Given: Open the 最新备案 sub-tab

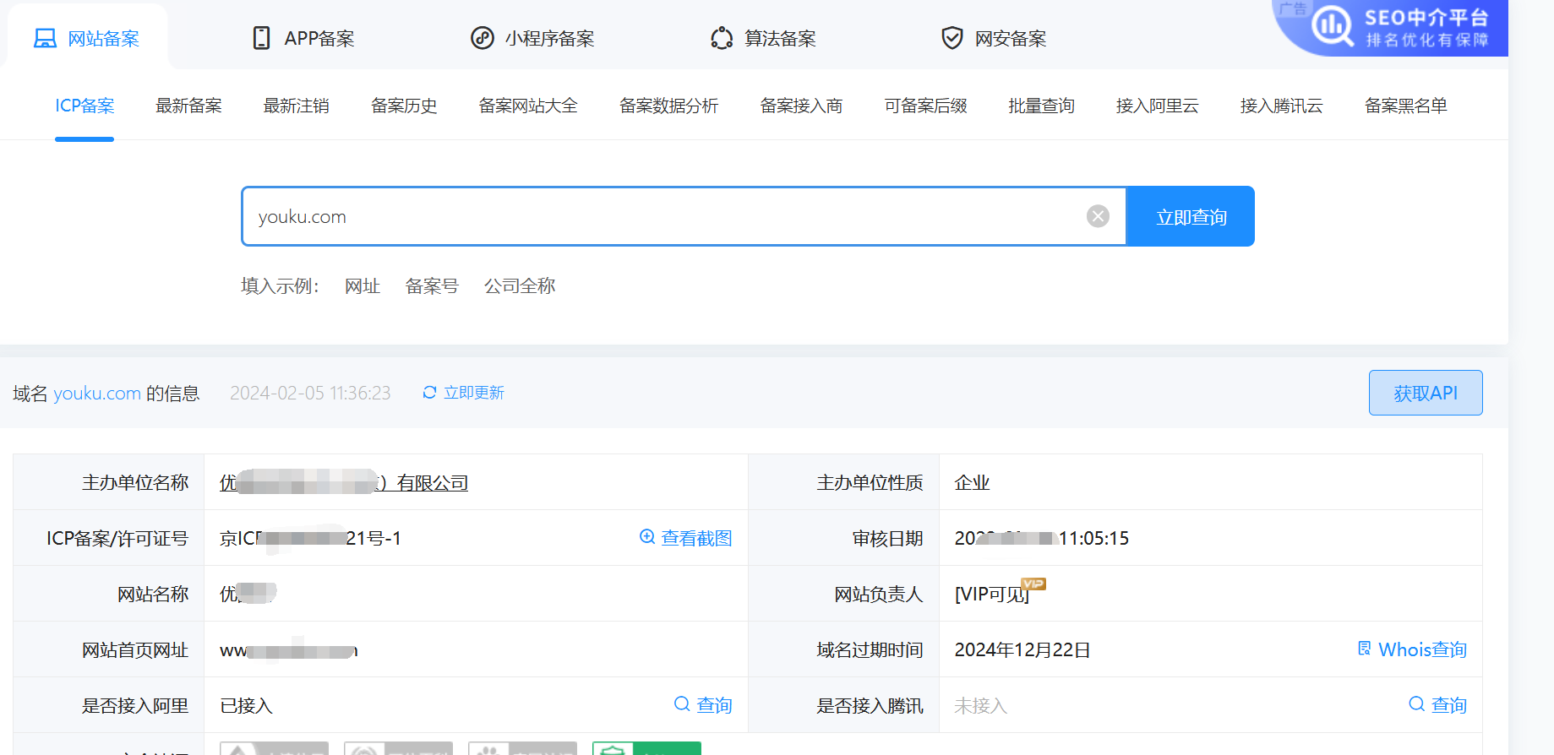Looking at the screenshot, I should pos(188,106).
